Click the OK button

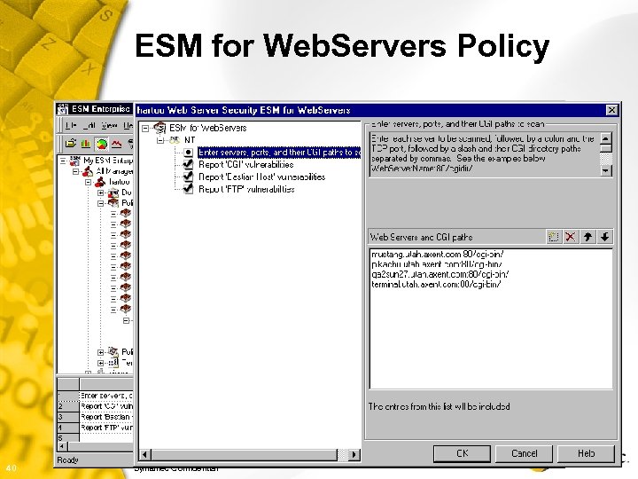(x=462, y=453)
